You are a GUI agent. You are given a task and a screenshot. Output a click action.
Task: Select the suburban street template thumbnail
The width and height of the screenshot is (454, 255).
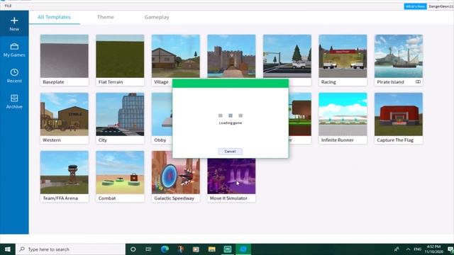click(x=287, y=56)
